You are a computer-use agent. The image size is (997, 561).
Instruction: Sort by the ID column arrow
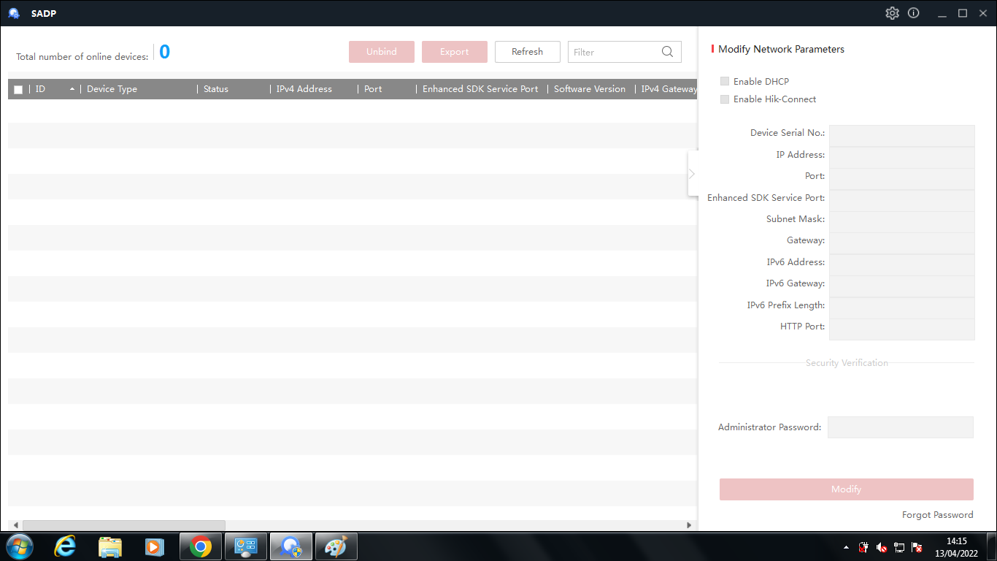(72, 89)
